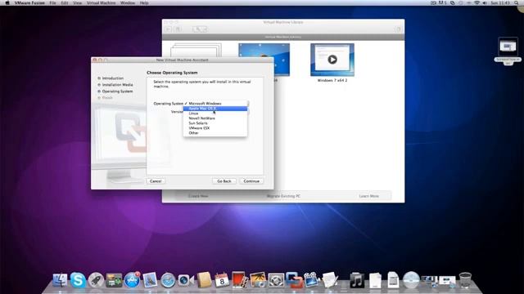Click the Go Back button
The image size is (524, 294).
coord(224,181)
